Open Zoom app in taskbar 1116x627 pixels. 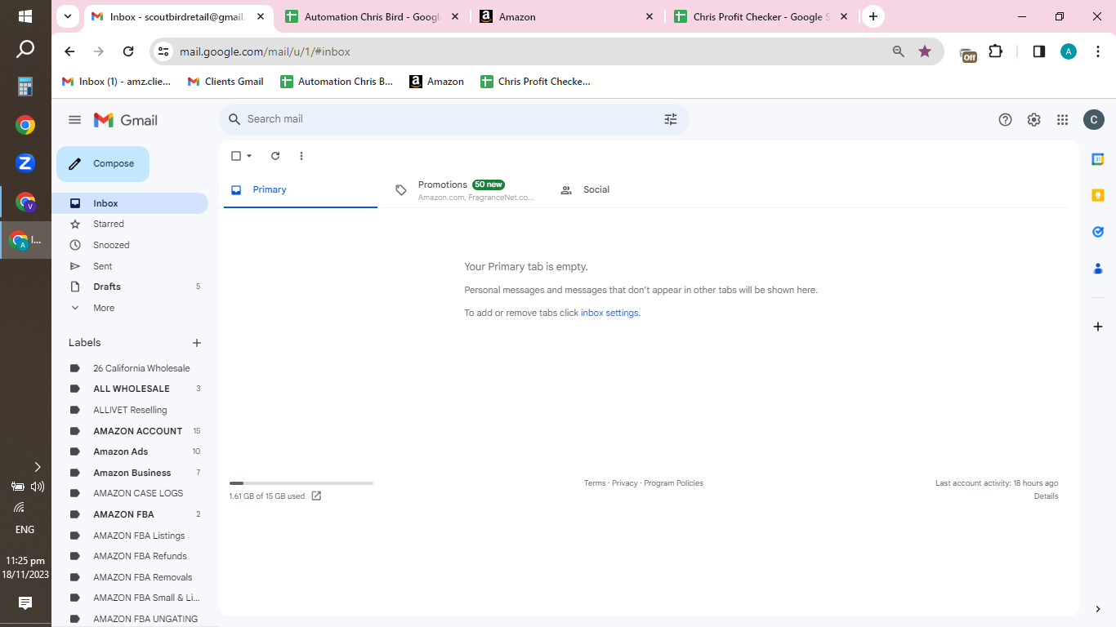pyautogui.click(x=25, y=163)
